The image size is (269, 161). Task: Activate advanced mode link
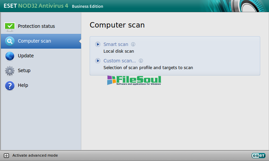35,155
